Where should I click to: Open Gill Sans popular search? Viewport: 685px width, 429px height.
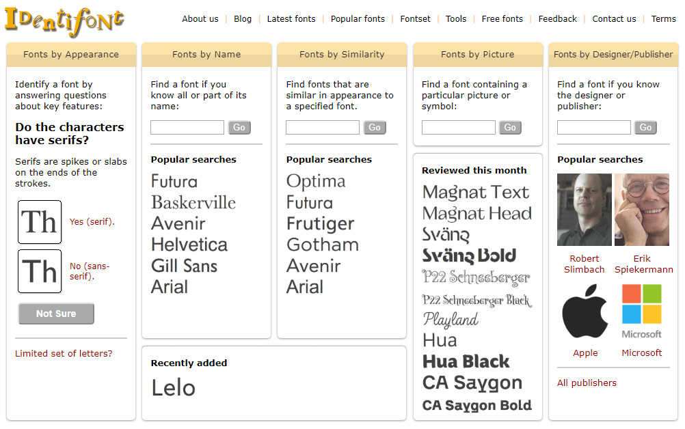point(184,266)
